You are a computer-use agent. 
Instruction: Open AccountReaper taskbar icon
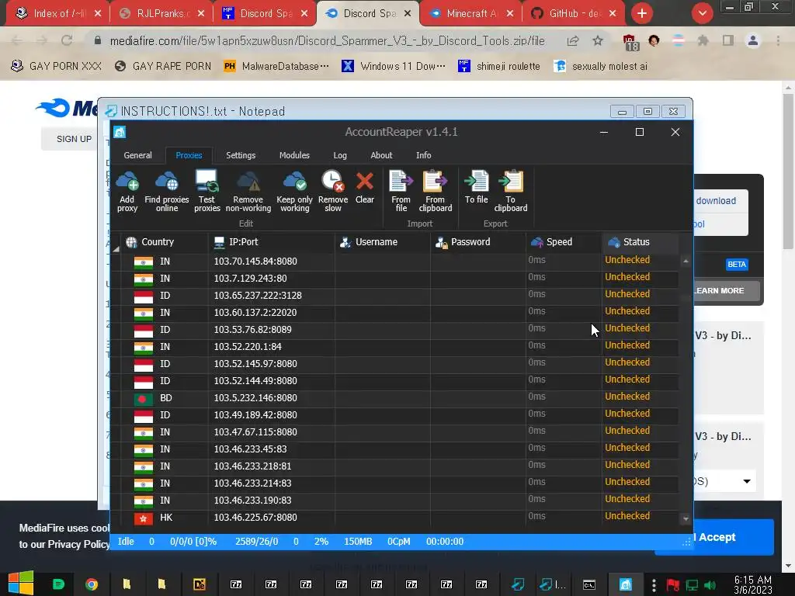[626, 584]
